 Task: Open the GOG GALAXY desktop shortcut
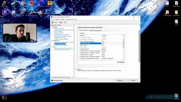pyautogui.click(x=41, y=4)
